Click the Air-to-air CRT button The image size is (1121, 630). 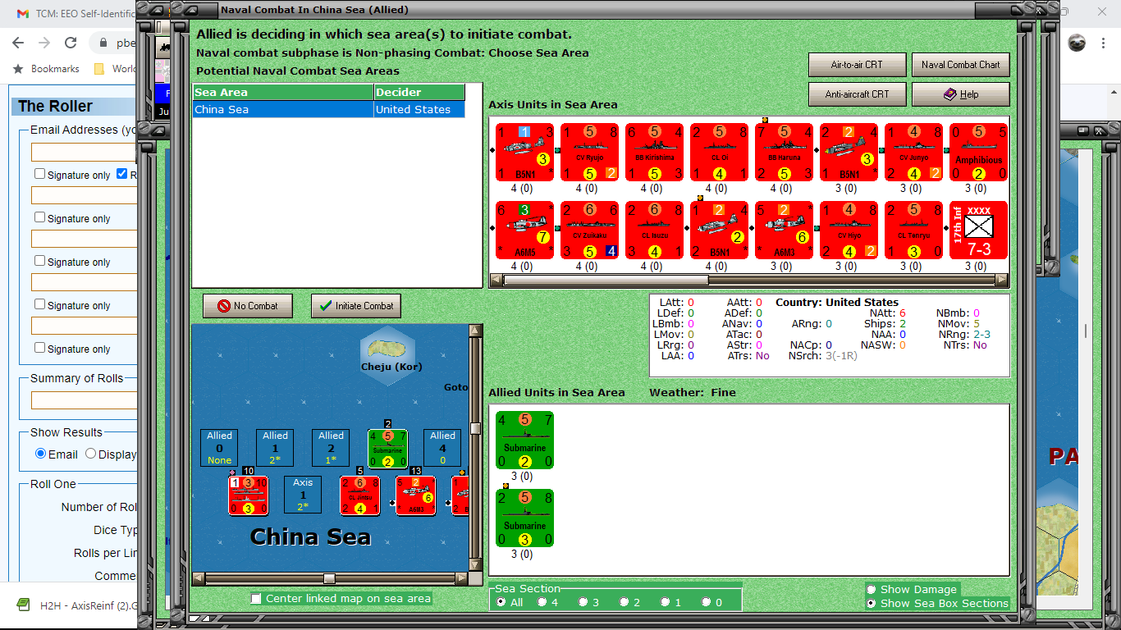(x=857, y=65)
